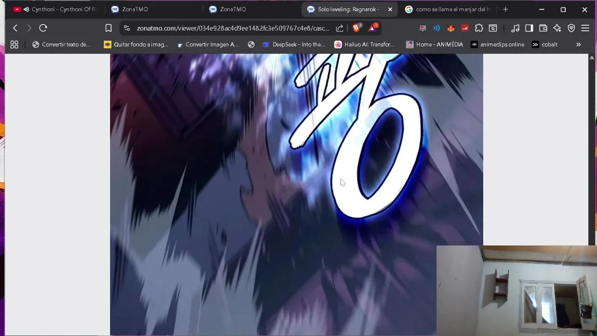This screenshot has width=597, height=336.
Task: Open the Brave Shields lion icon
Action: coord(357,28)
